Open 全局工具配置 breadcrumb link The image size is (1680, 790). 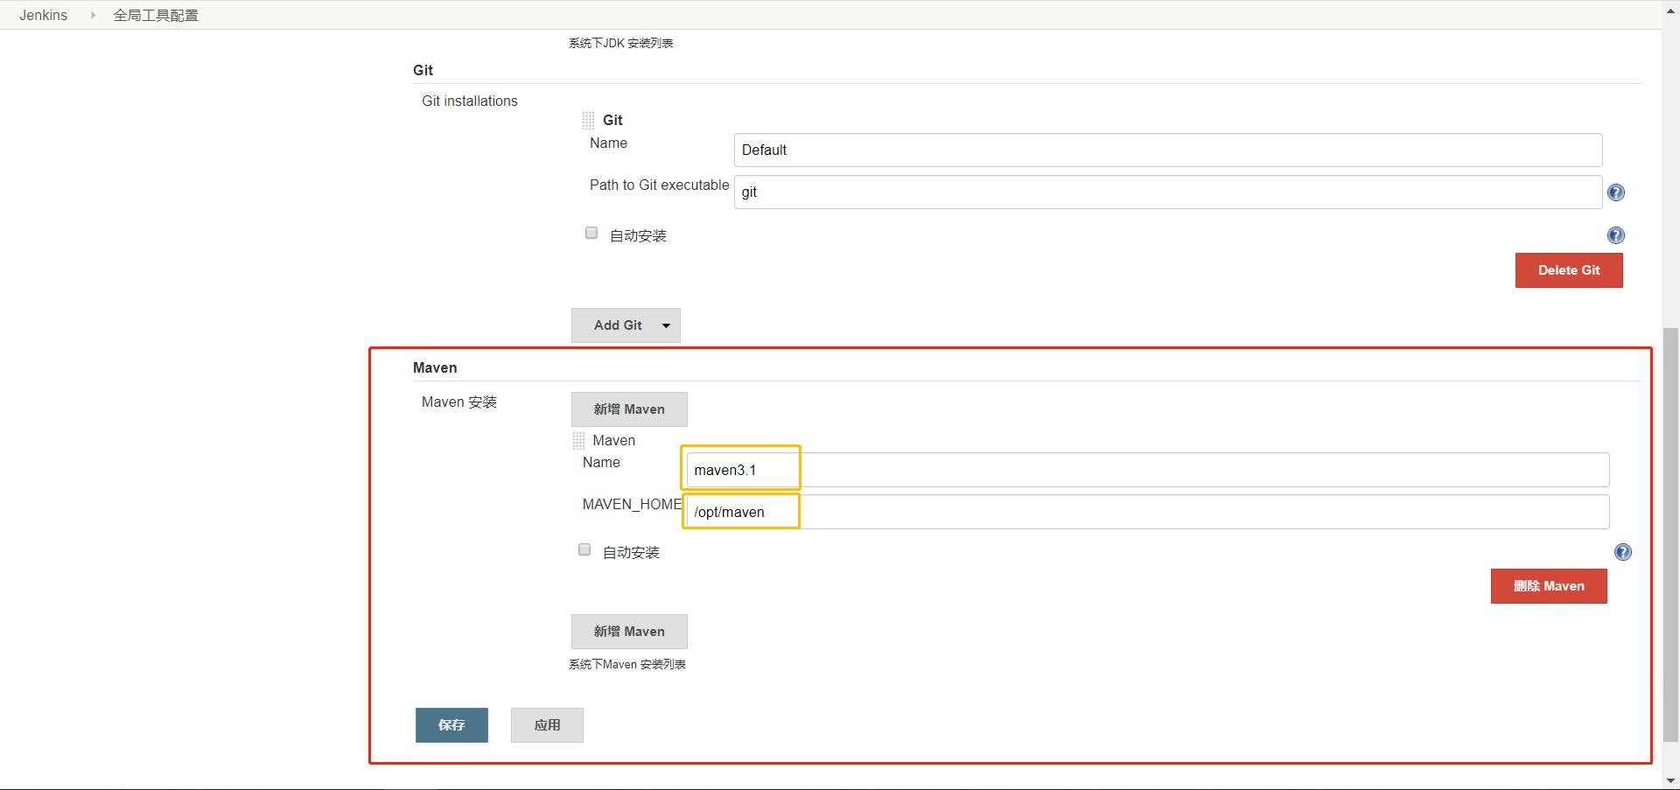[156, 15]
